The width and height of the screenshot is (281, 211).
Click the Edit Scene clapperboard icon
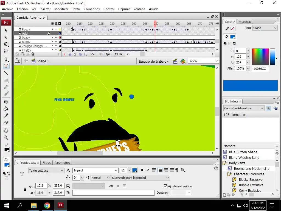[x=175, y=61]
